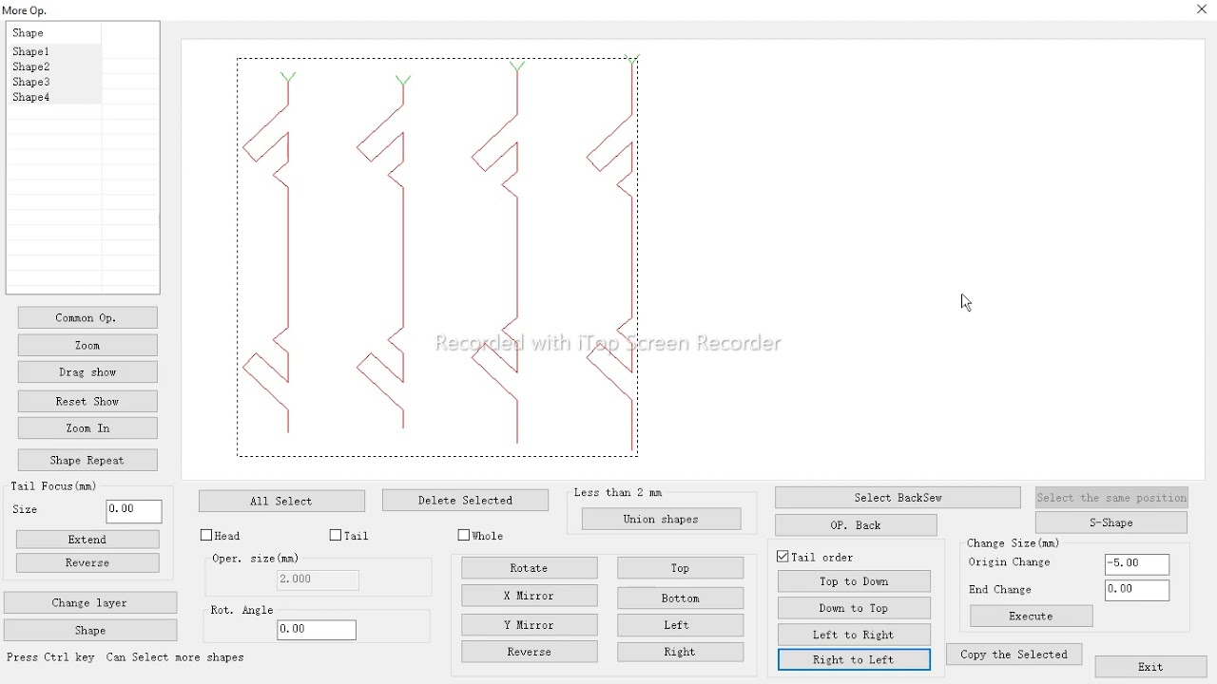This screenshot has width=1217, height=684.
Task: Align shapes to Right
Action: pyautogui.click(x=681, y=653)
